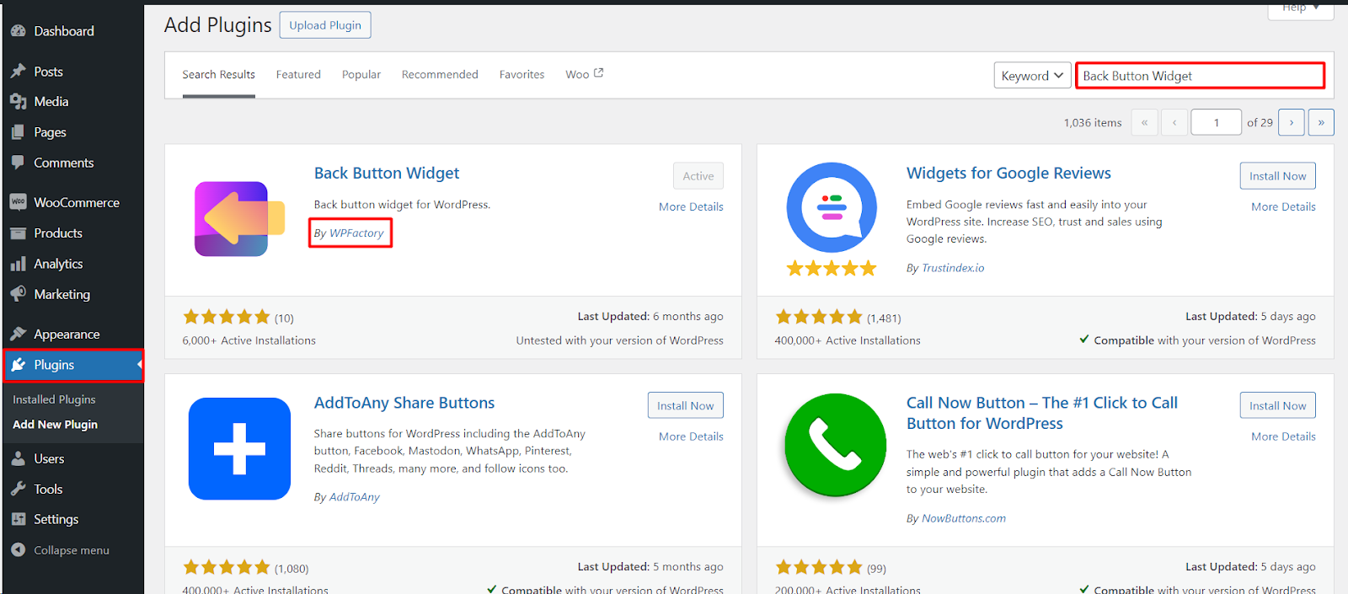This screenshot has width=1348, height=594.
Task: Open the Call Now Button title link
Action: (x=1042, y=413)
